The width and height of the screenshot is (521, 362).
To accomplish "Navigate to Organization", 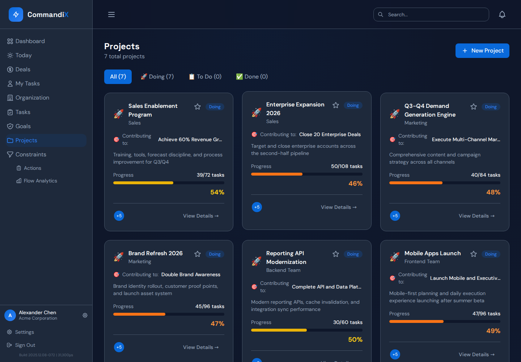I will click(46, 98).
